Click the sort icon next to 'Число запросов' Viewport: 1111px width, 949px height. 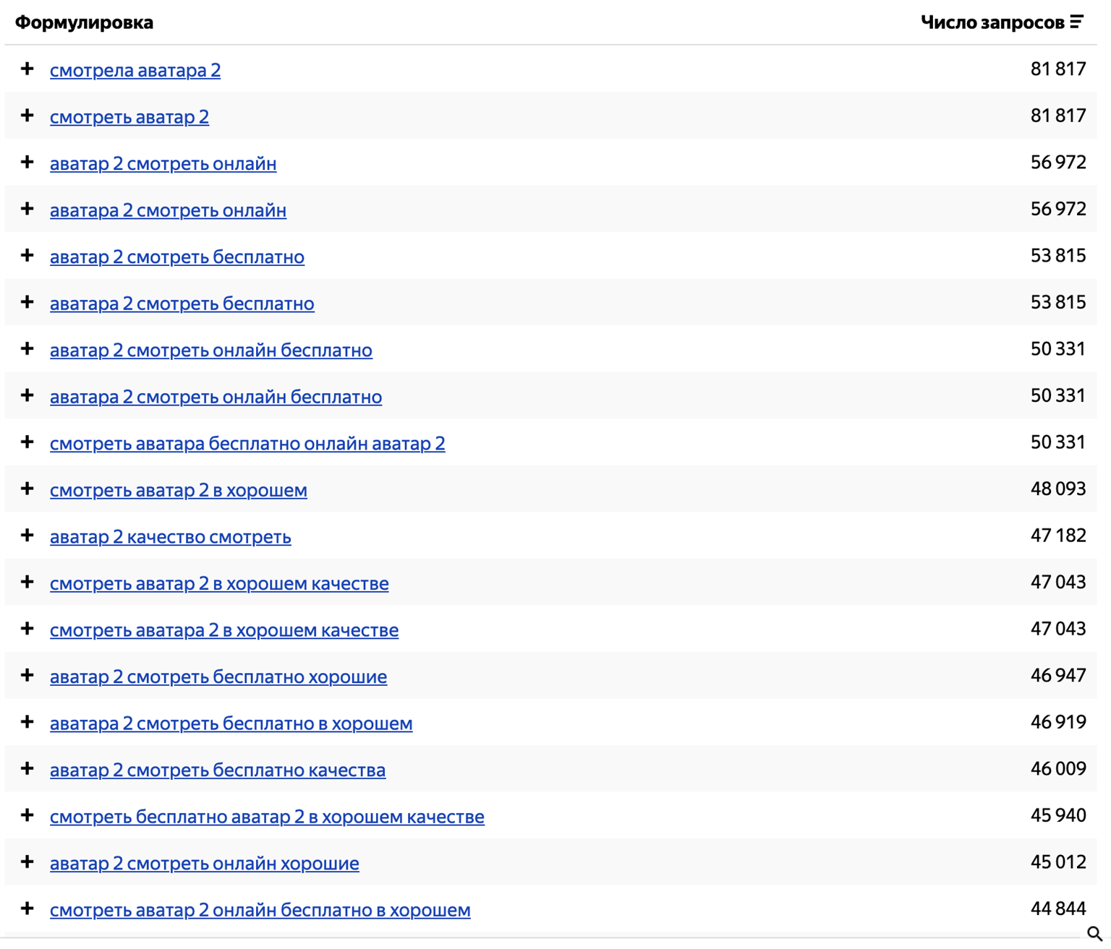click(1076, 22)
